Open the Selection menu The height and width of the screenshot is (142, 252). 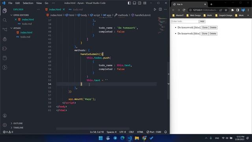28,3
